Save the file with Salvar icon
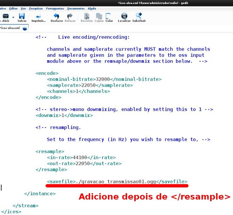The image size is (233, 215). pos(22,16)
